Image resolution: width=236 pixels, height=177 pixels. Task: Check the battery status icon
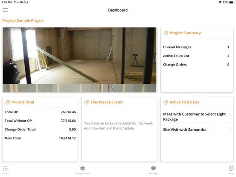coord(232,2)
